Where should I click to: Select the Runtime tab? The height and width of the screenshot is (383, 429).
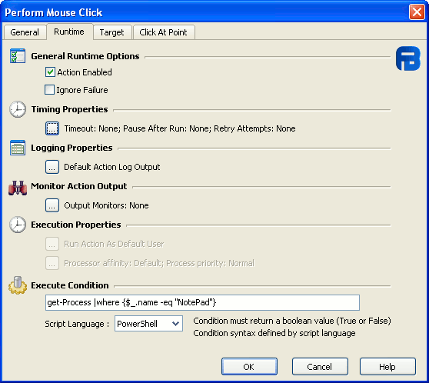(x=69, y=32)
